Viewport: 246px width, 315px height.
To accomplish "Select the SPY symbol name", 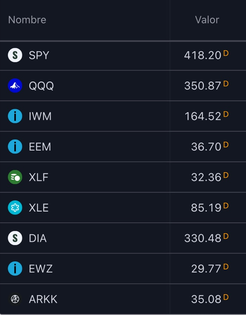I will point(39,56).
